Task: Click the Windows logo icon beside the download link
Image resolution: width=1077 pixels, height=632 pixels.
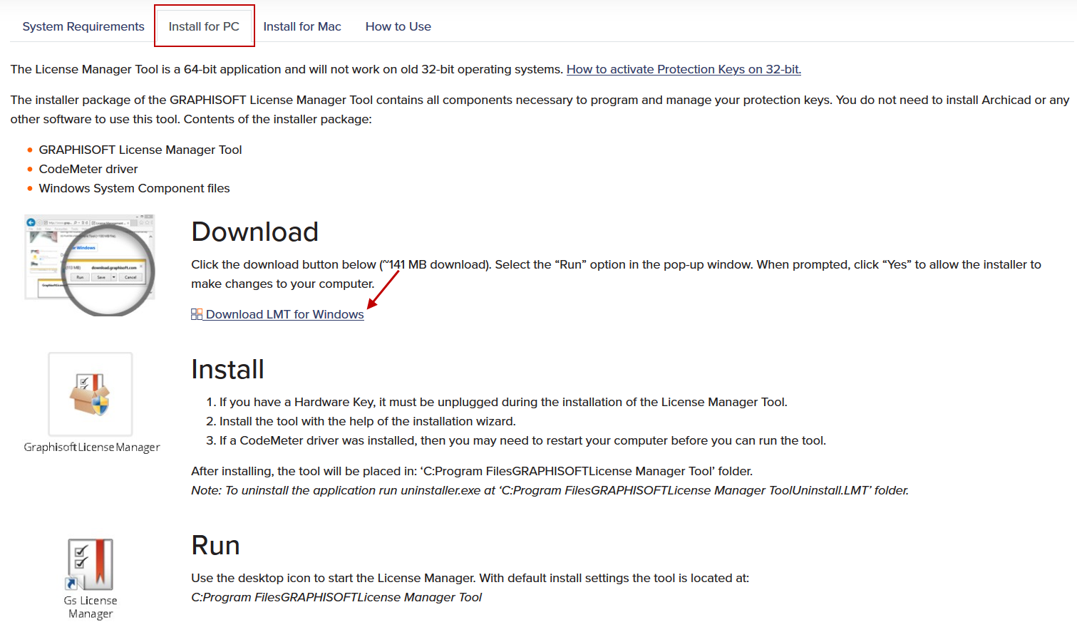Action: point(197,314)
